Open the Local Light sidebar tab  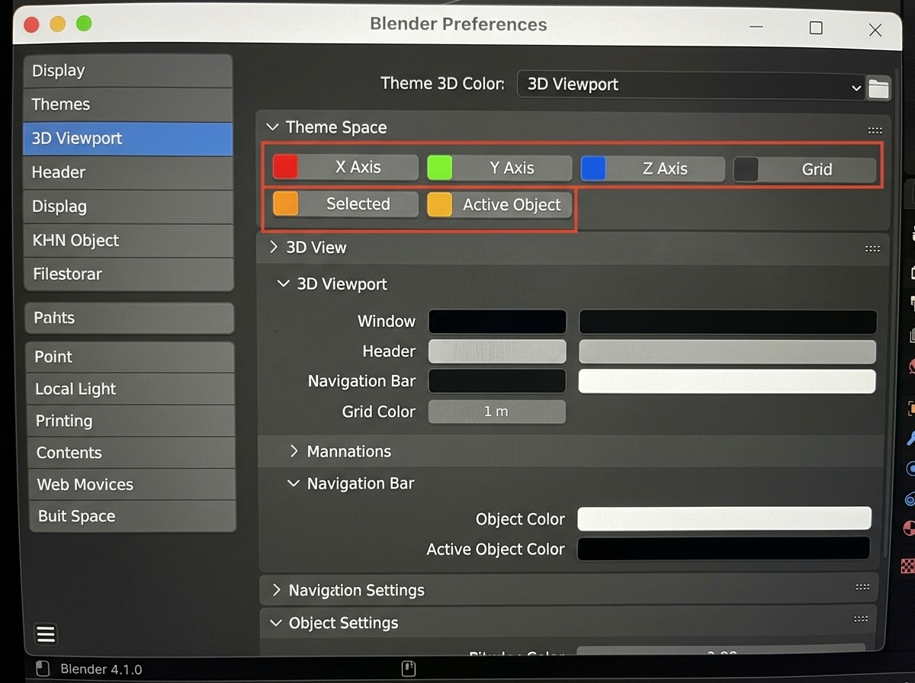[x=130, y=389]
